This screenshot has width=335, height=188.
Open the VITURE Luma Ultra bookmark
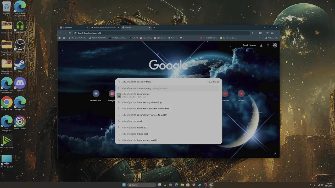point(118,38)
